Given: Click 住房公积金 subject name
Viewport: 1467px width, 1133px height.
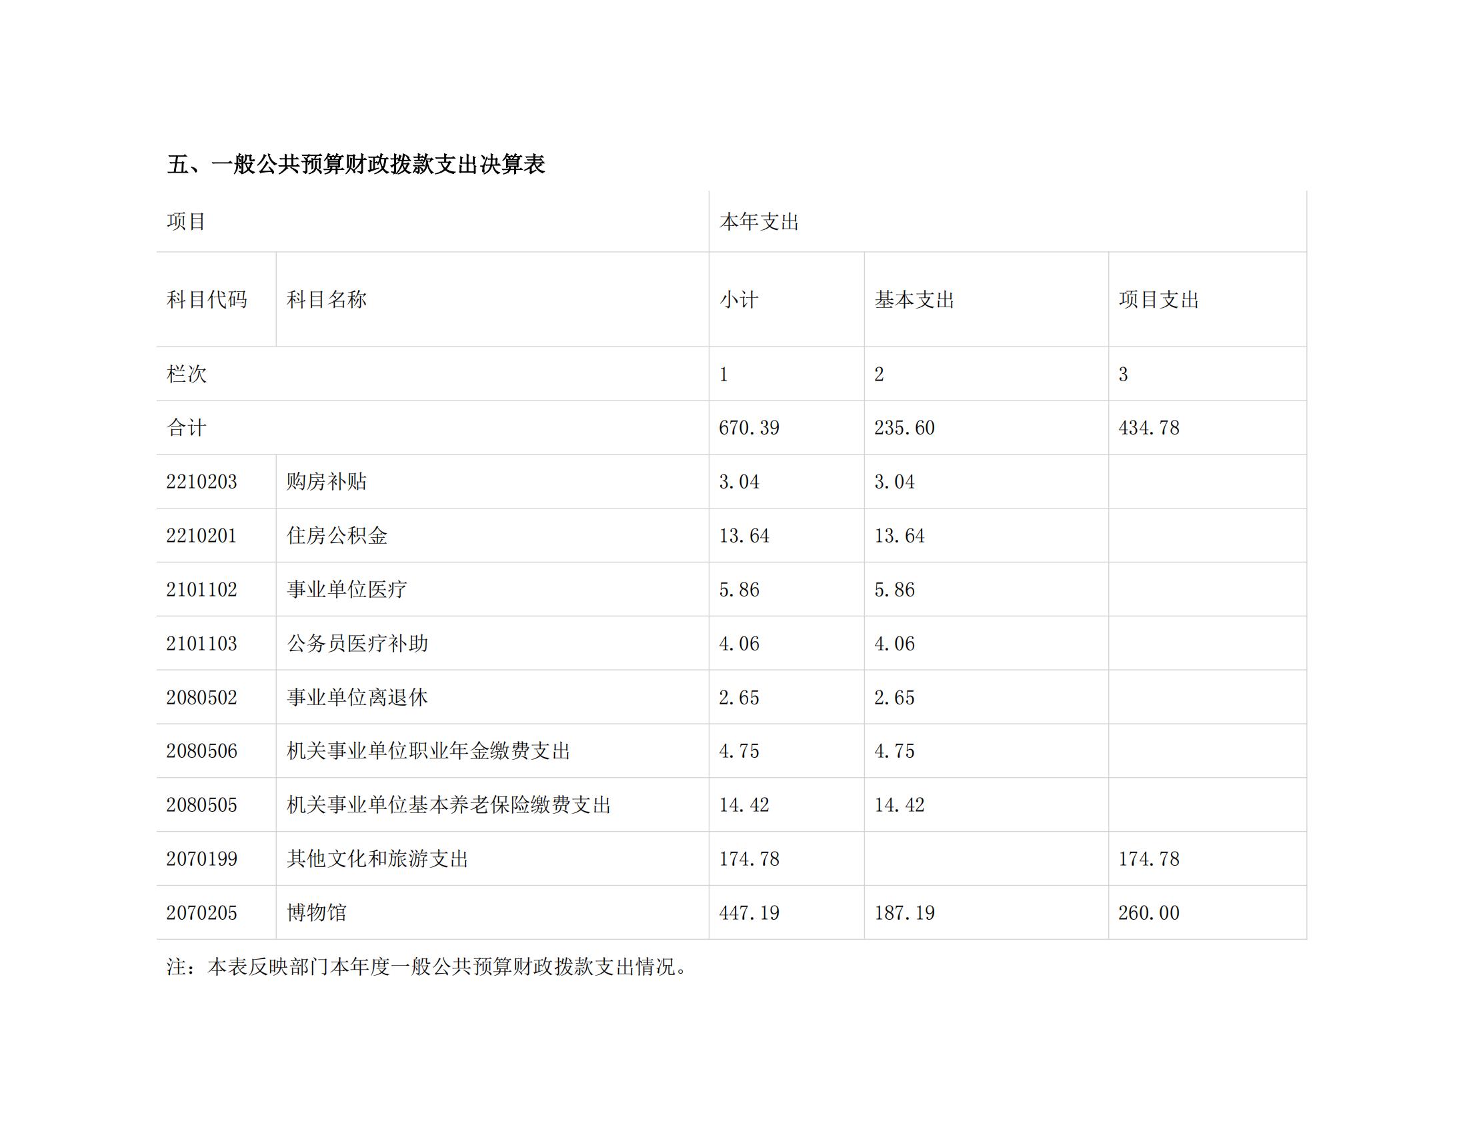Looking at the screenshot, I should point(337,535).
